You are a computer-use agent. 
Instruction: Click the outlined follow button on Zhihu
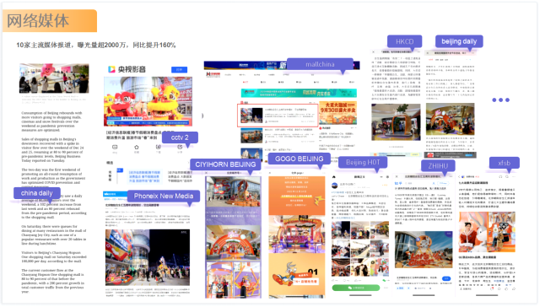pyautogui.click(x=444, y=184)
